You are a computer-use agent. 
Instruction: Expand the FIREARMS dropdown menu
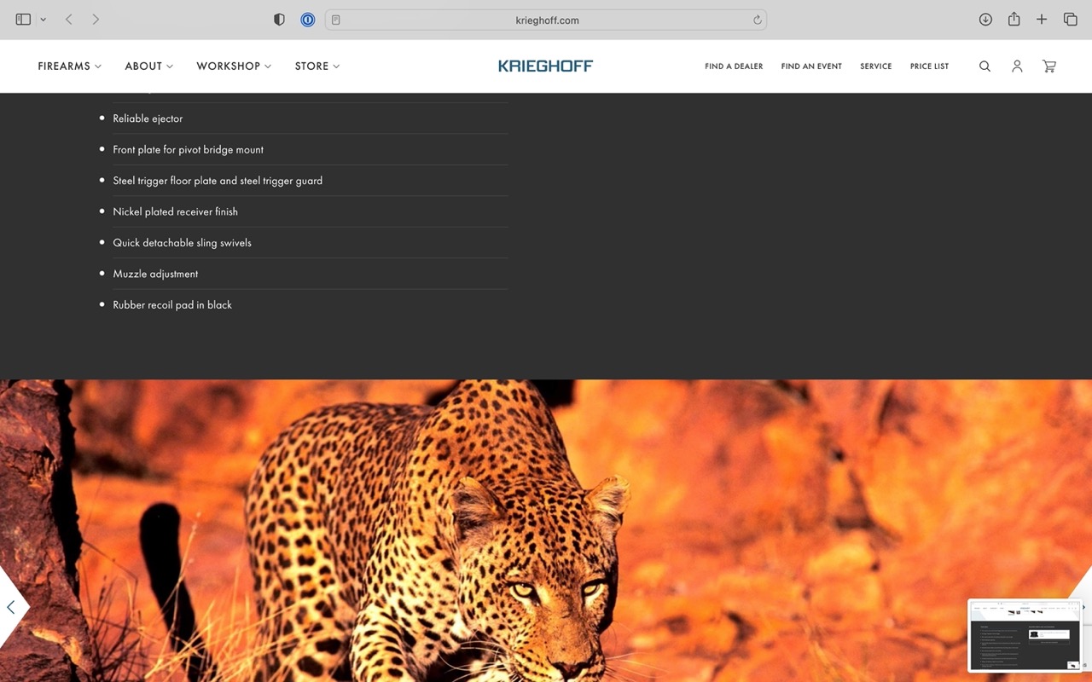(69, 66)
